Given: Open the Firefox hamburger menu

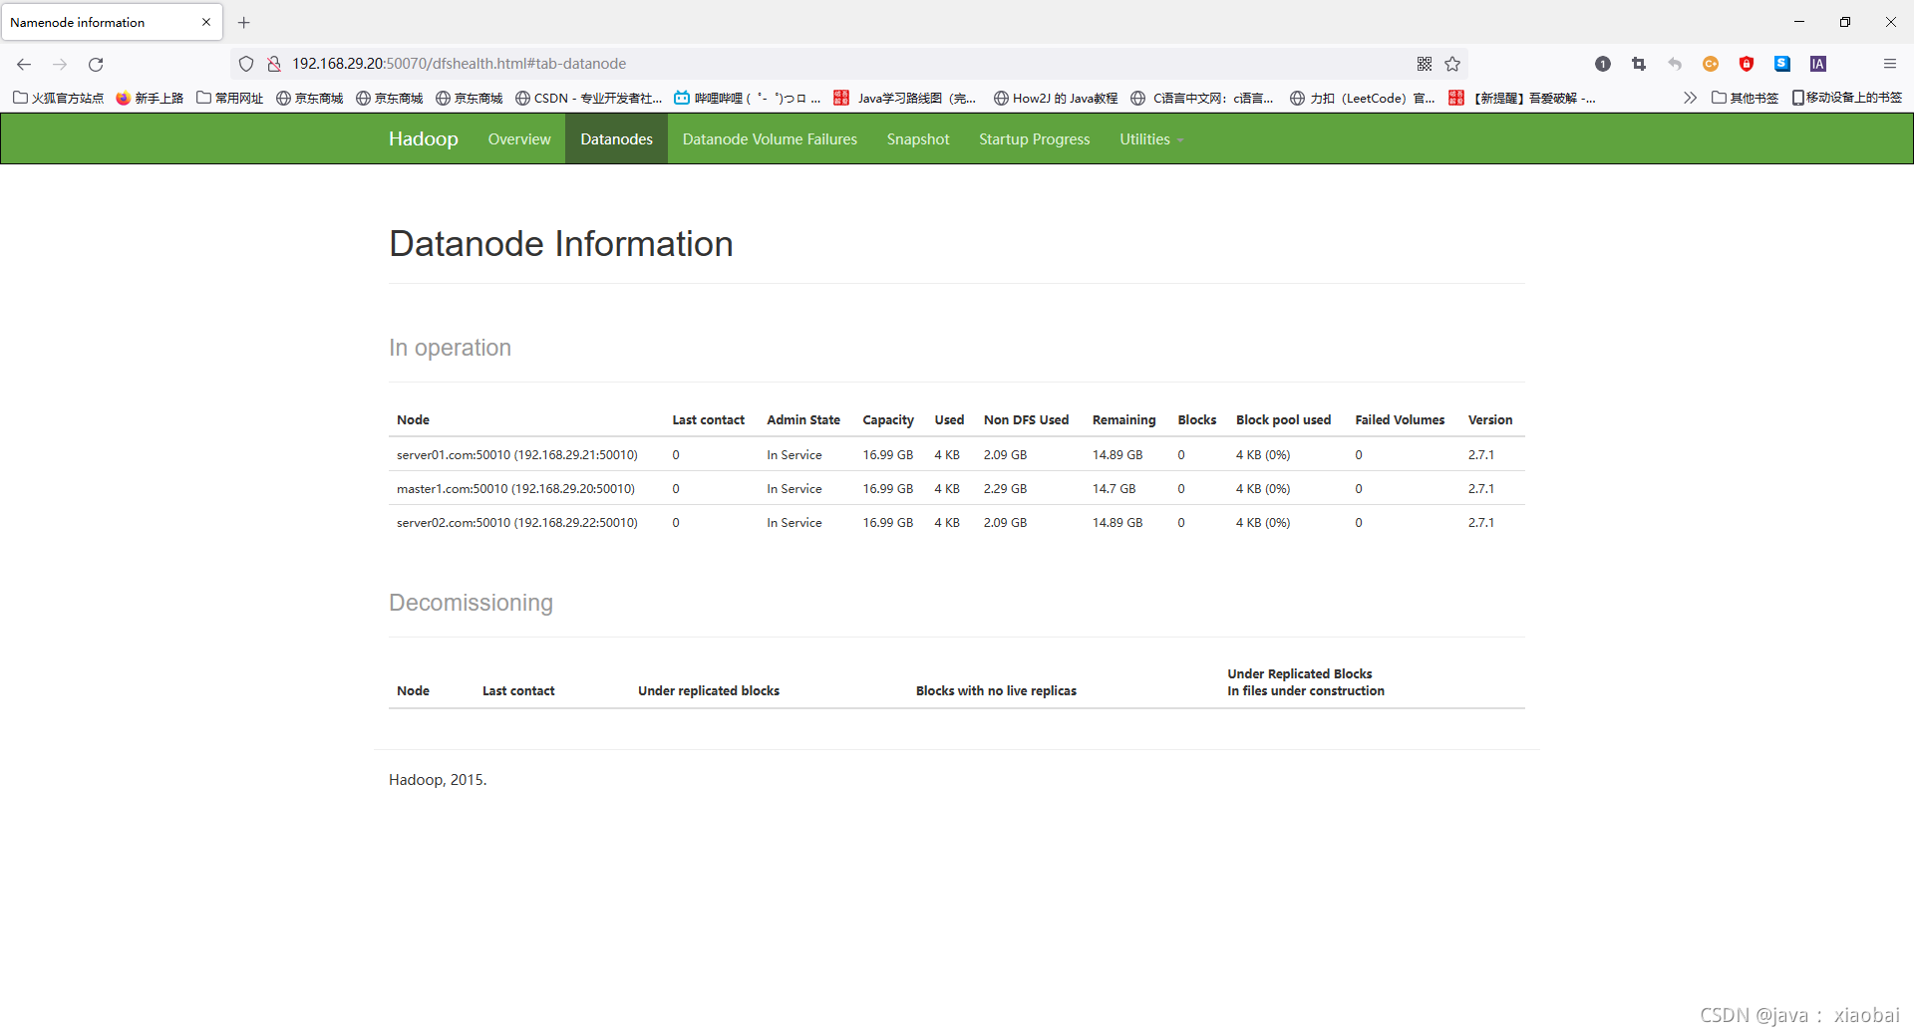Looking at the screenshot, I should point(1889,64).
